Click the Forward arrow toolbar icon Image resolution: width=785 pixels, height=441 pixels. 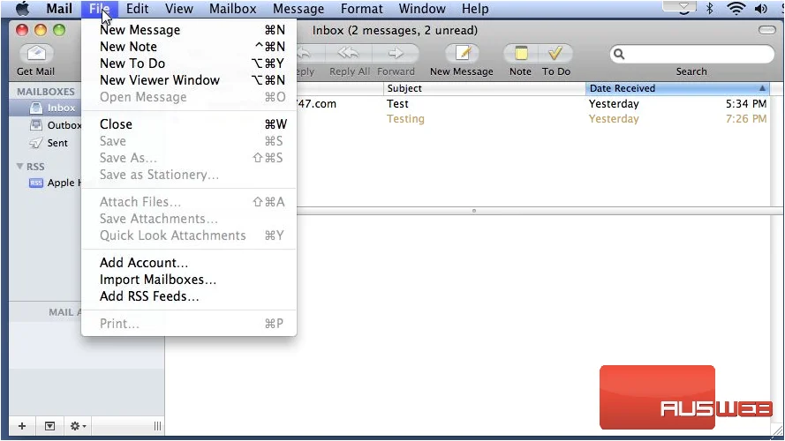pos(396,53)
